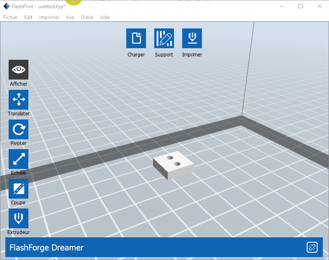Open the Aide menu
The width and height of the screenshot is (329, 260).
point(105,17)
